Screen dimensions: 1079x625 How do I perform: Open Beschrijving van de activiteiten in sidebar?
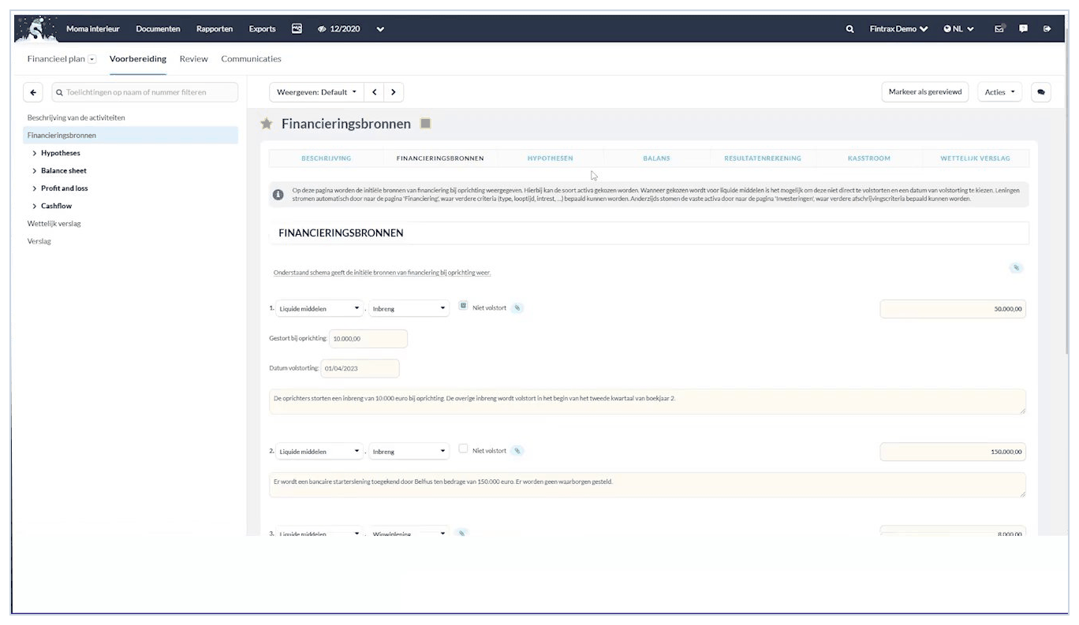pyautogui.click(x=77, y=117)
